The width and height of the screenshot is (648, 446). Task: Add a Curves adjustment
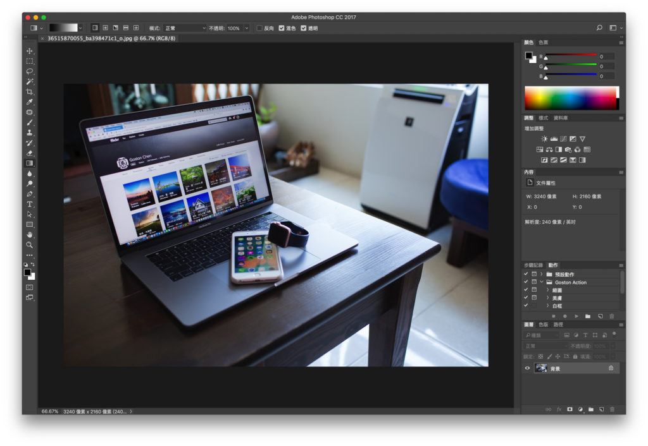tap(563, 139)
